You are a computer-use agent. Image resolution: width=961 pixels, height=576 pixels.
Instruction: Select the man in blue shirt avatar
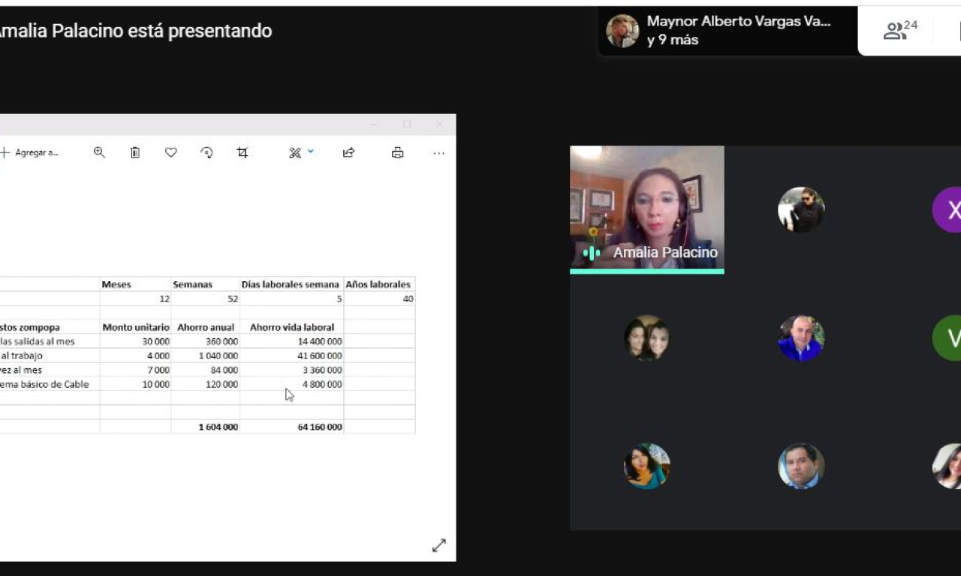(801, 338)
